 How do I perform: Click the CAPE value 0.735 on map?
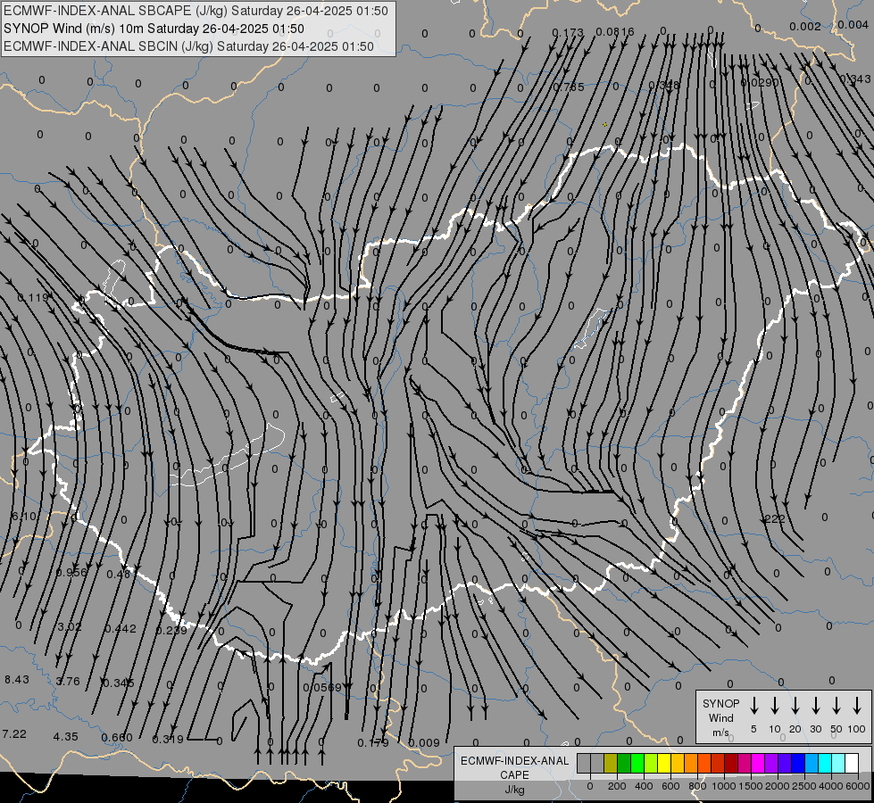(x=569, y=87)
